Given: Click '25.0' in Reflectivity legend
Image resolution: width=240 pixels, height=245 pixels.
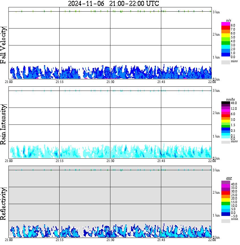Looking at the screenshot, I should pyautogui.click(x=234, y=195).
